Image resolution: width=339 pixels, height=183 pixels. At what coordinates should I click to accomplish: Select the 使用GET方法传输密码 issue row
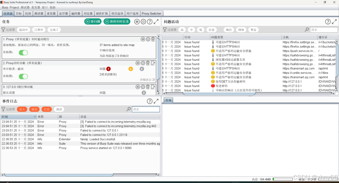(x=249, y=81)
